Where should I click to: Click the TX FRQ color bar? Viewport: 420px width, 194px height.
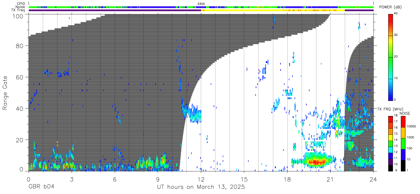pos(391,143)
